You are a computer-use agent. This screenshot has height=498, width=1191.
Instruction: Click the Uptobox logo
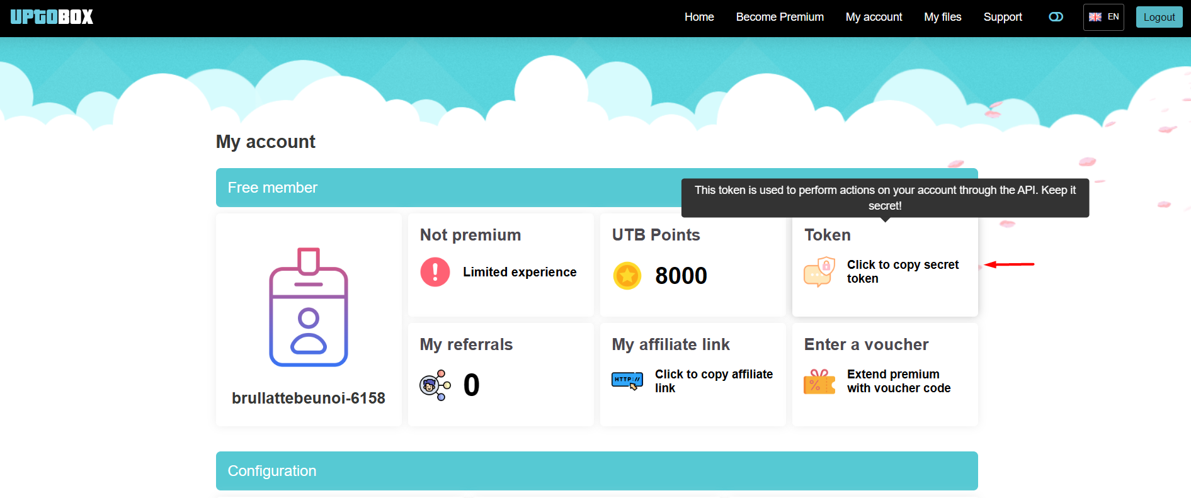tap(52, 17)
